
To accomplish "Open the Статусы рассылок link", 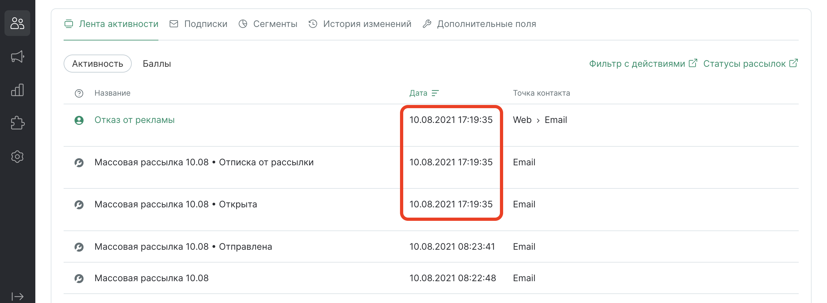I will (751, 64).
